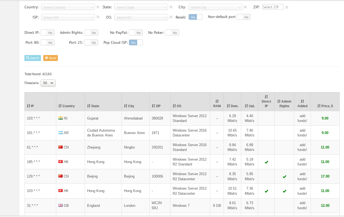Clear the ISP filter with the X icon
Image resolution: width=344 pixels, height=217 pixels.
(98, 17)
